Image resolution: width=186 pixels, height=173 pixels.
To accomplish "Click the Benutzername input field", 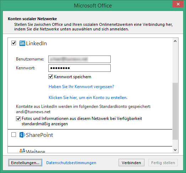I will coord(80,59).
